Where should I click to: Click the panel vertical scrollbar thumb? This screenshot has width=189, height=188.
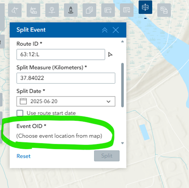122,85
